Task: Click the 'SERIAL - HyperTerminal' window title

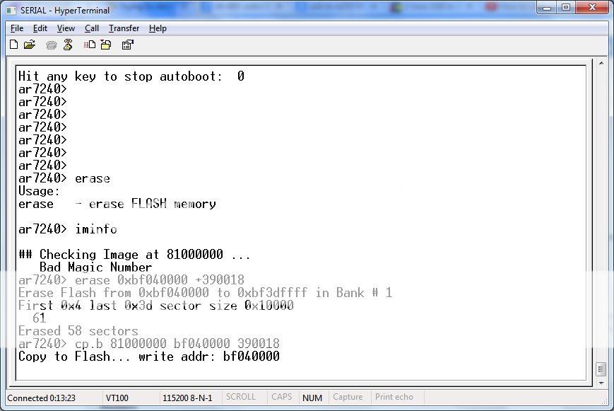Action: [x=65, y=11]
